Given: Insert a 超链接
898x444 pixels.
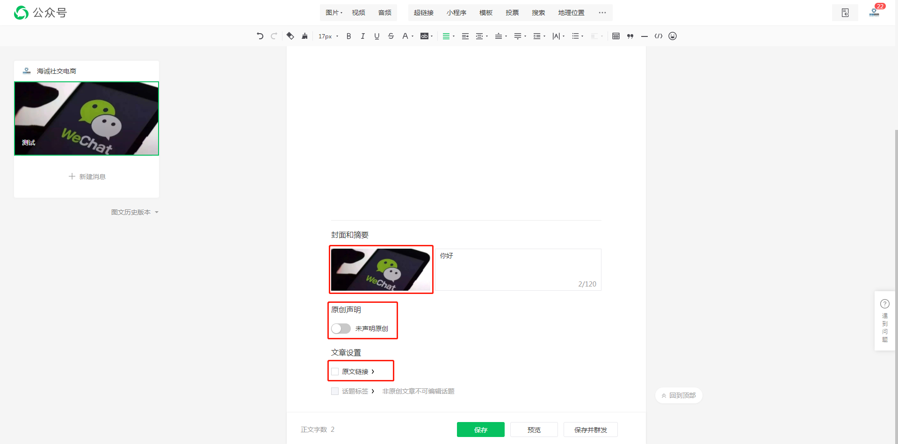Looking at the screenshot, I should click(424, 13).
